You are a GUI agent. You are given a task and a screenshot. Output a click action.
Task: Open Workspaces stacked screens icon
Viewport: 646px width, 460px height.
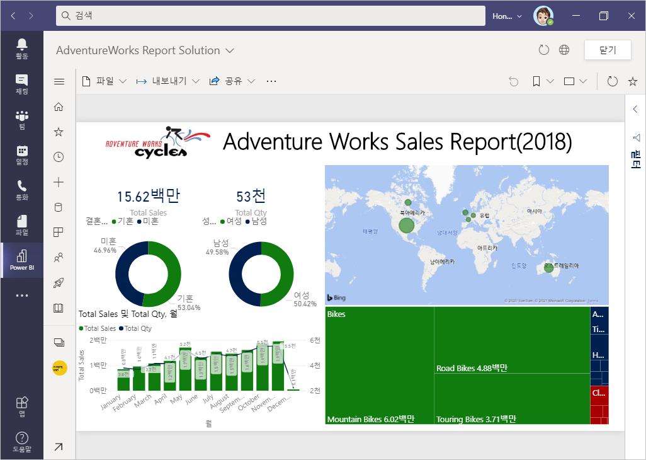click(x=59, y=342)
